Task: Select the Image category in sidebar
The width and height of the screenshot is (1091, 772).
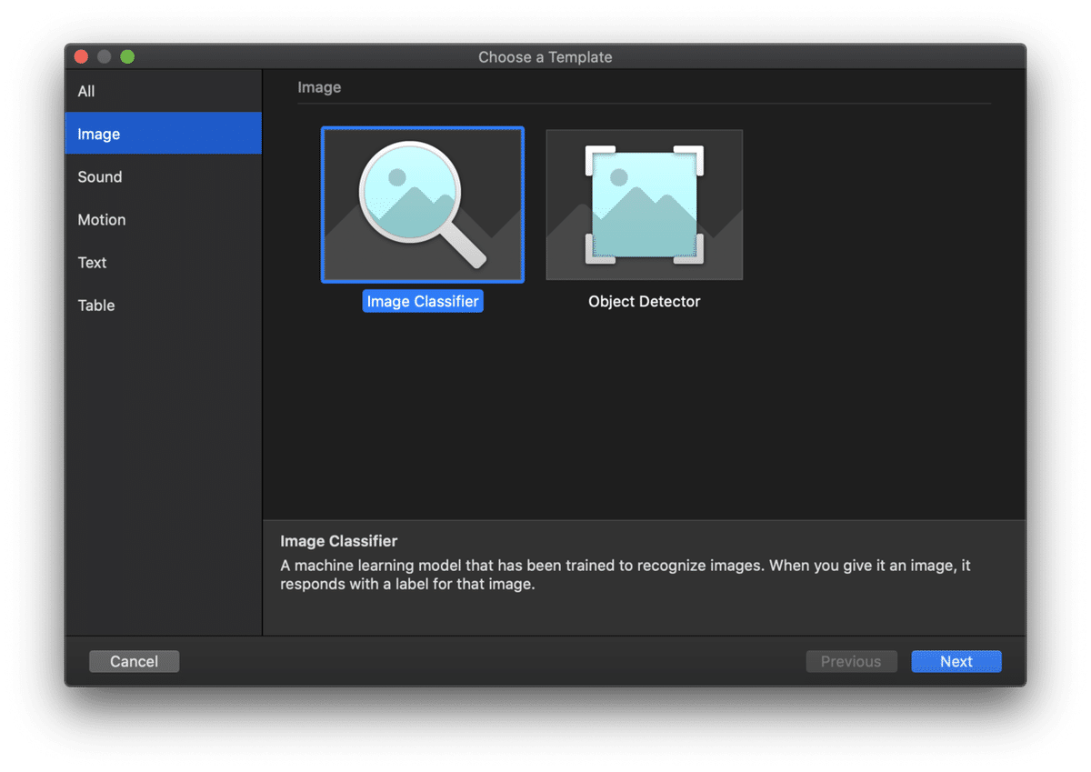Action: [164, 134]
